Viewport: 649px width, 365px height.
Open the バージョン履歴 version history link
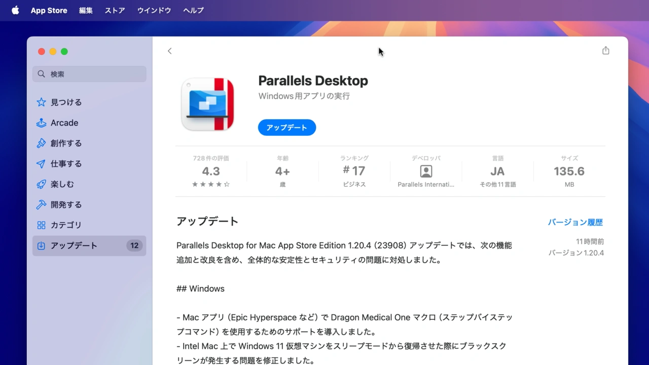(x=575, y=222)
